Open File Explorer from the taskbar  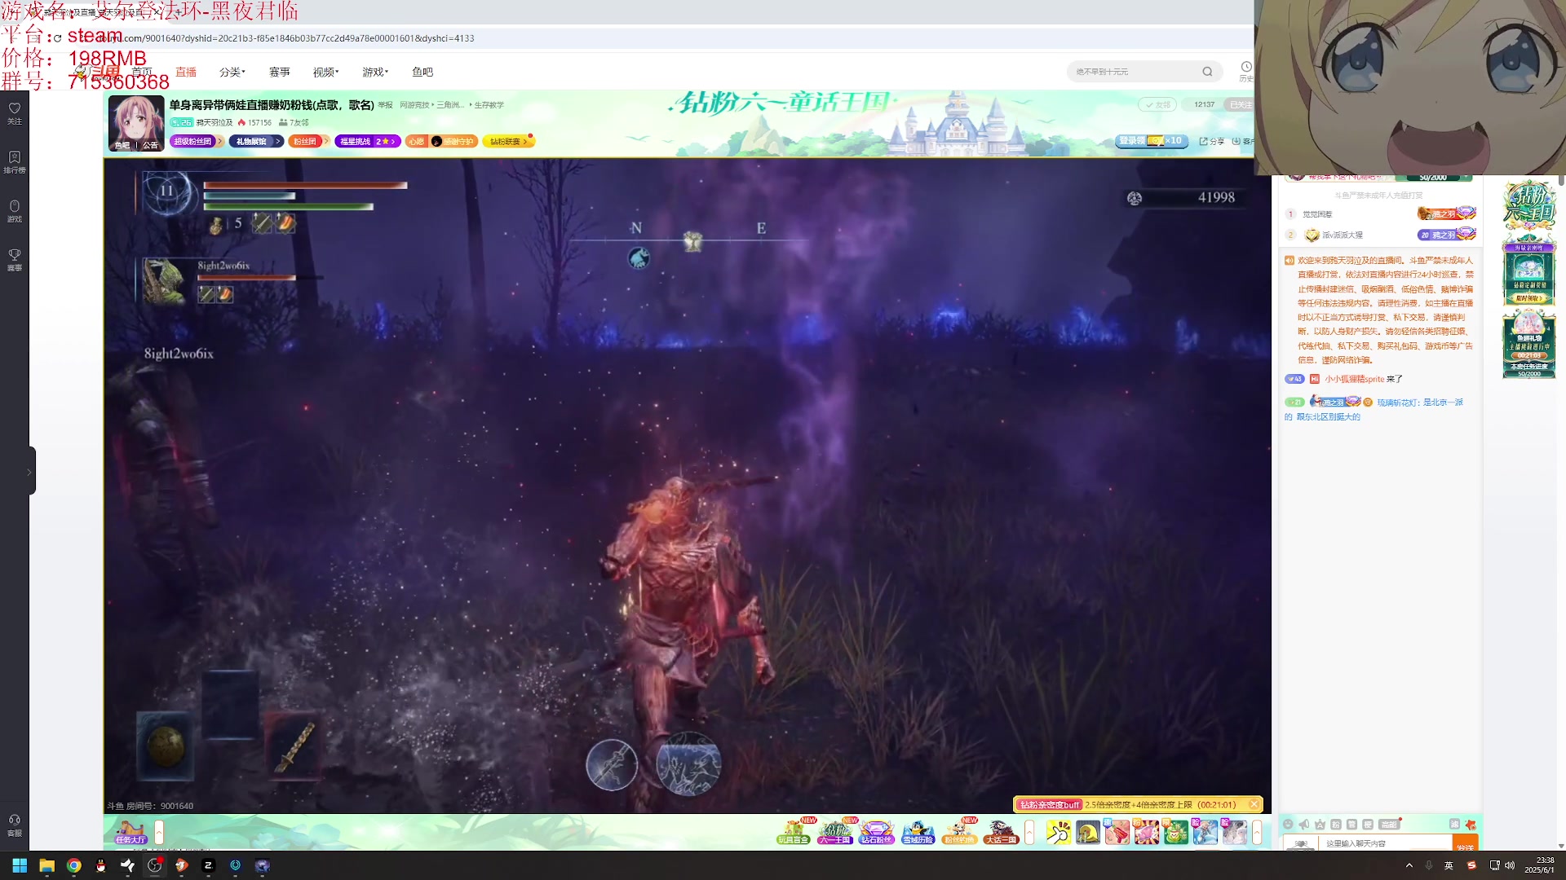click(46, 865)
